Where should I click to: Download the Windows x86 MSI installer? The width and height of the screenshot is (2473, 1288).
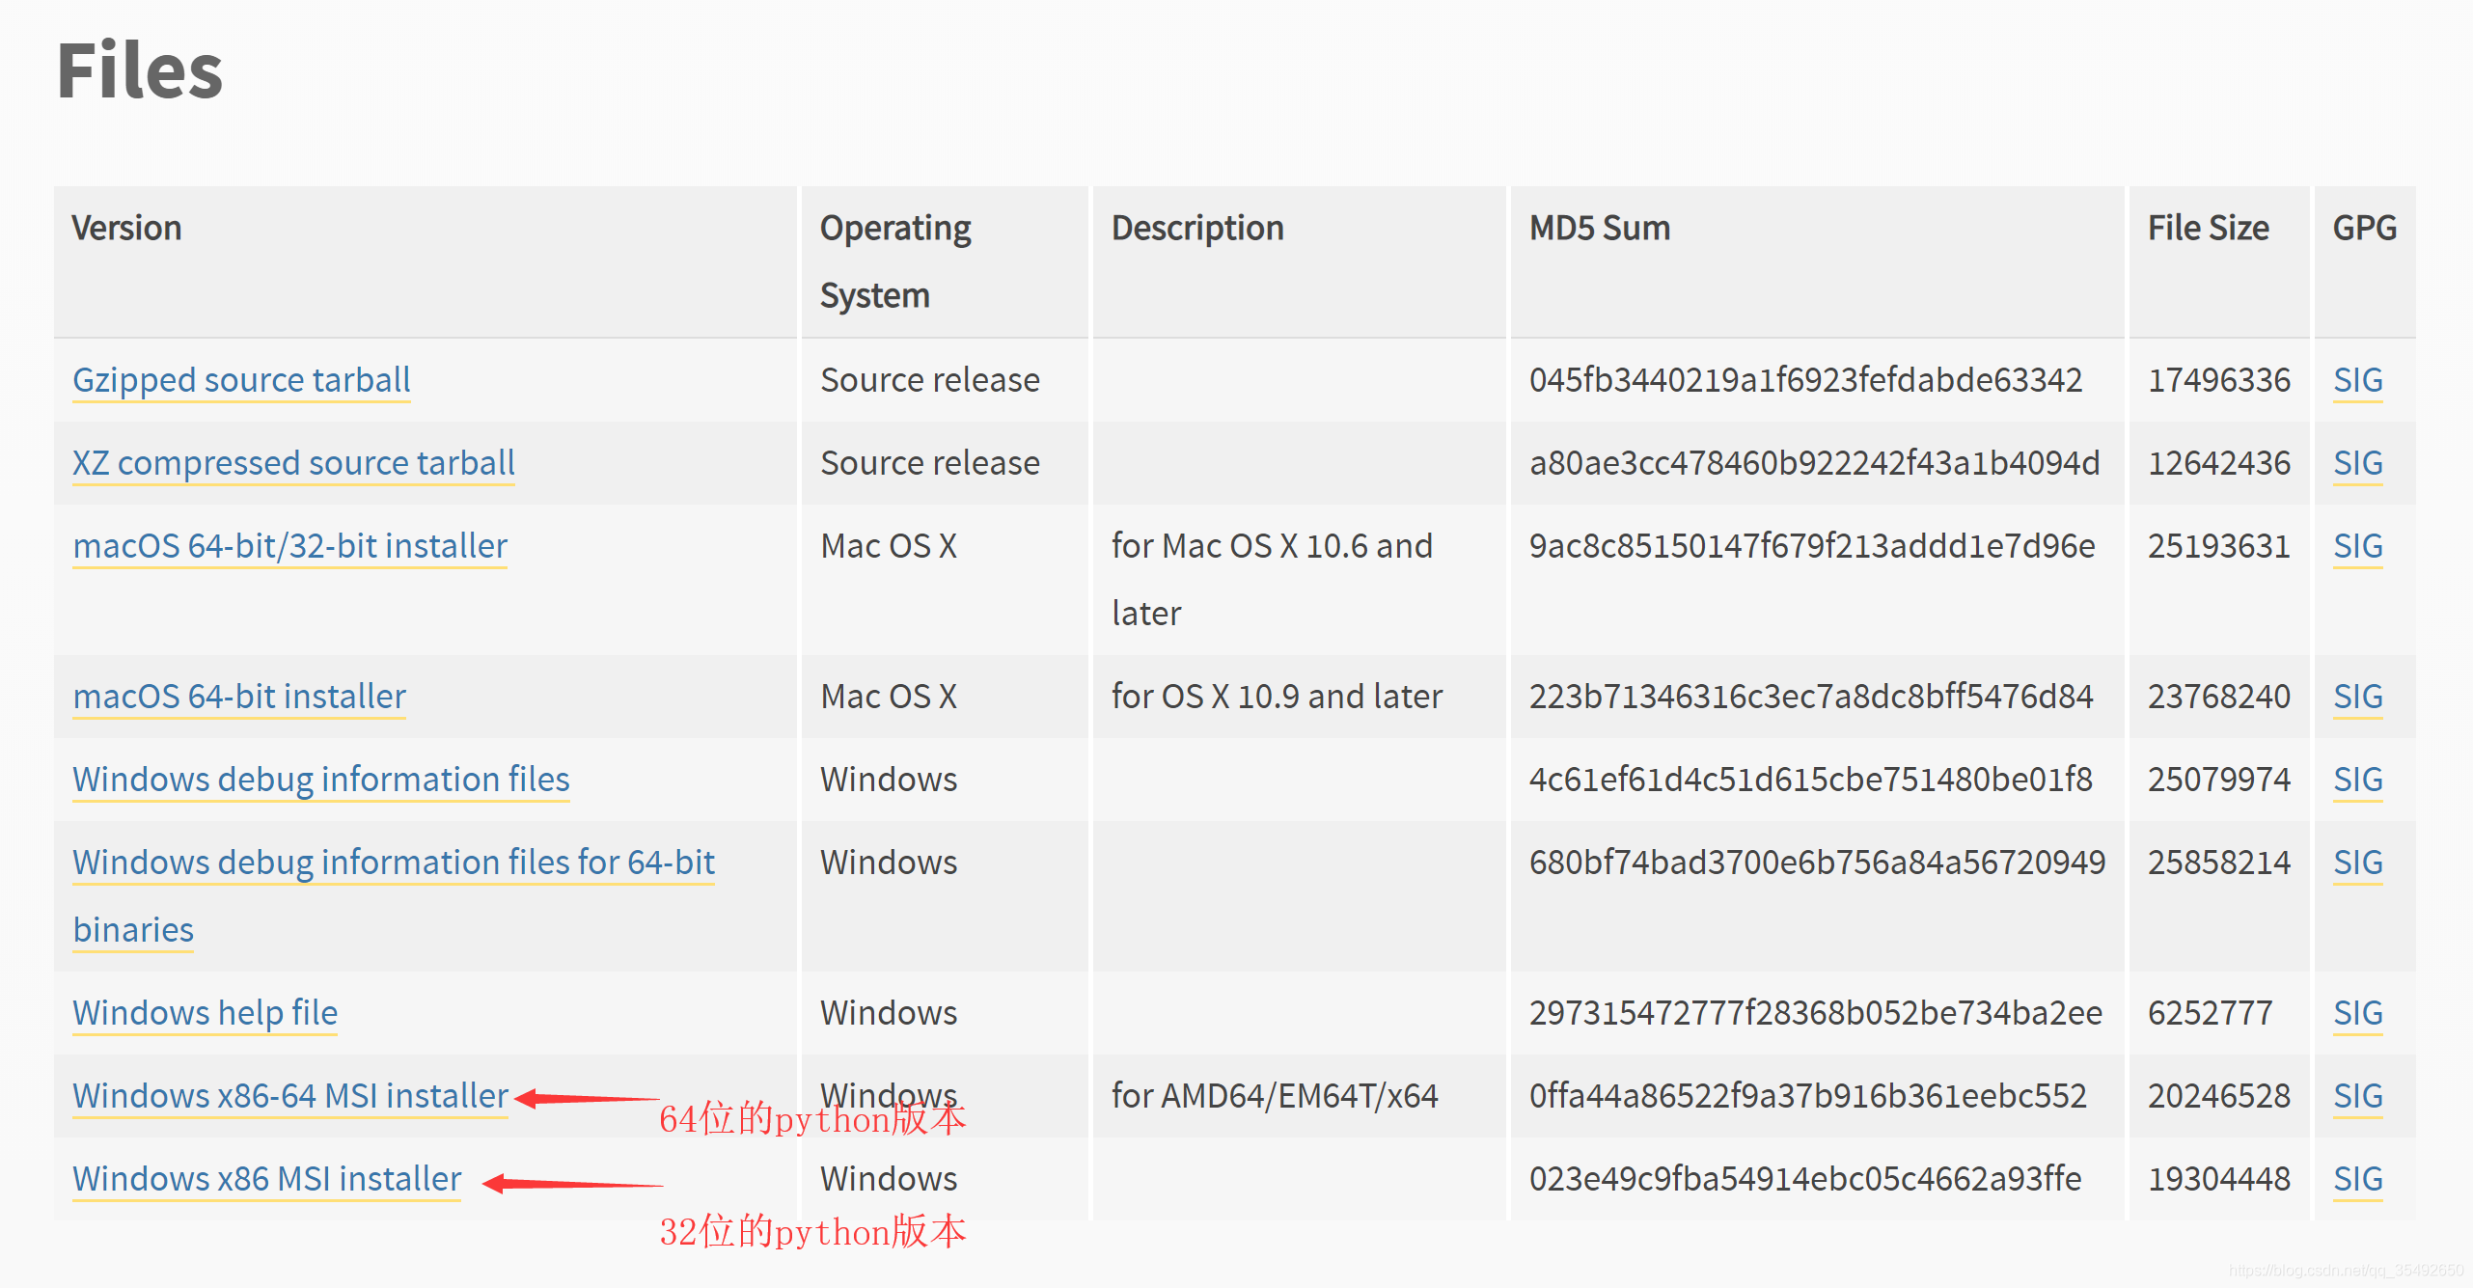[267, 1179]
